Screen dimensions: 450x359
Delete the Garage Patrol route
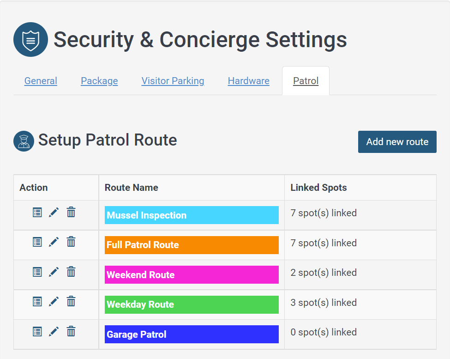71,331
